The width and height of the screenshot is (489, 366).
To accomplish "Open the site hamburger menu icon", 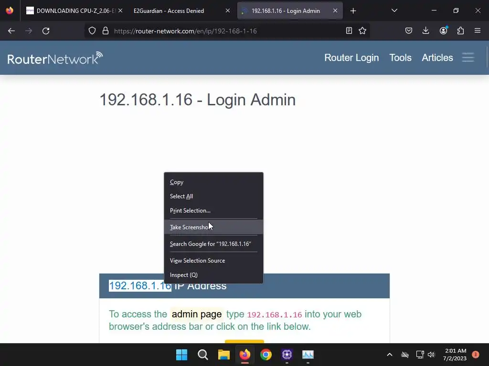I will click(468, 58).
